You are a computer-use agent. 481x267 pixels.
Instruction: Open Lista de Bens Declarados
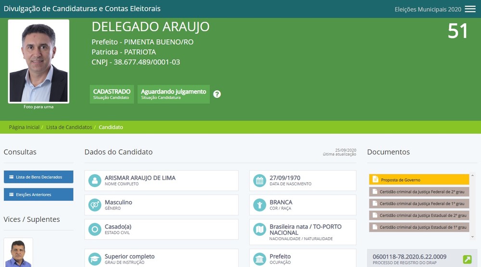click(38, 177)
